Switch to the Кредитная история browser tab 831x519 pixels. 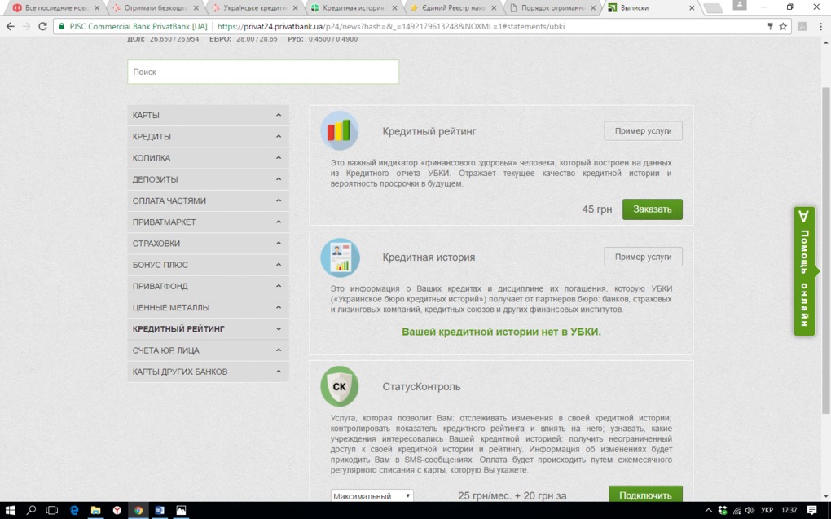[354, 8]
